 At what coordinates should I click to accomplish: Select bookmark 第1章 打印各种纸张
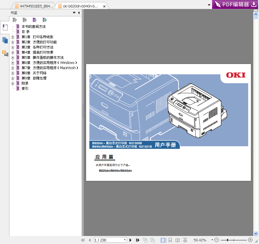pyautogui.click(x=37, y=37)
